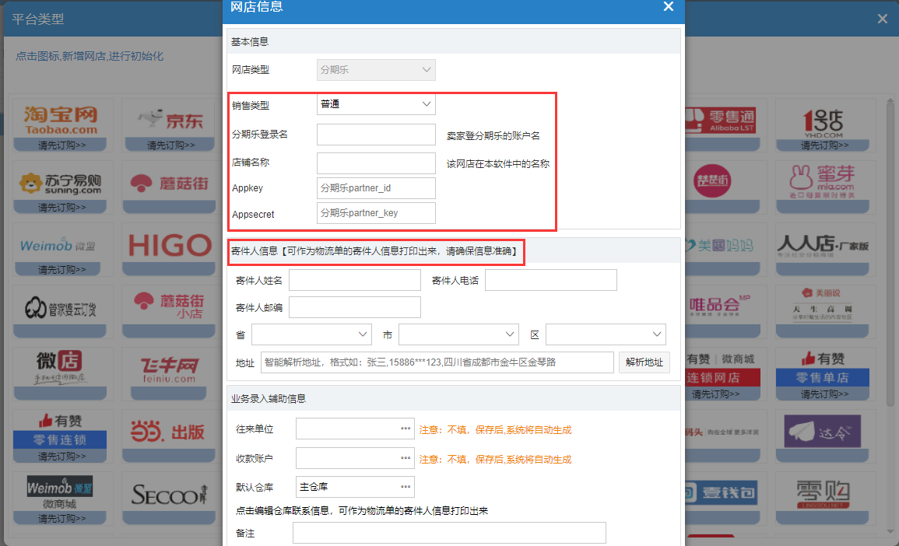
Task: Pick the 美囤妈妈 platform icon
Action: click(719, 245)
